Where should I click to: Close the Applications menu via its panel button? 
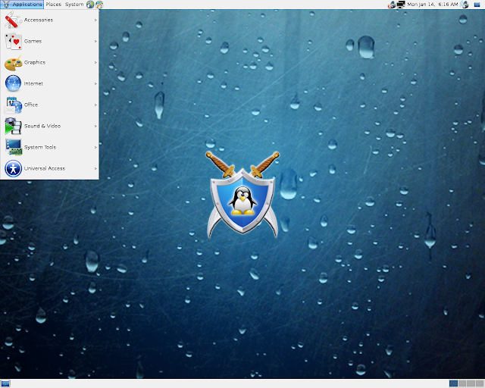[x=22, y=5]
